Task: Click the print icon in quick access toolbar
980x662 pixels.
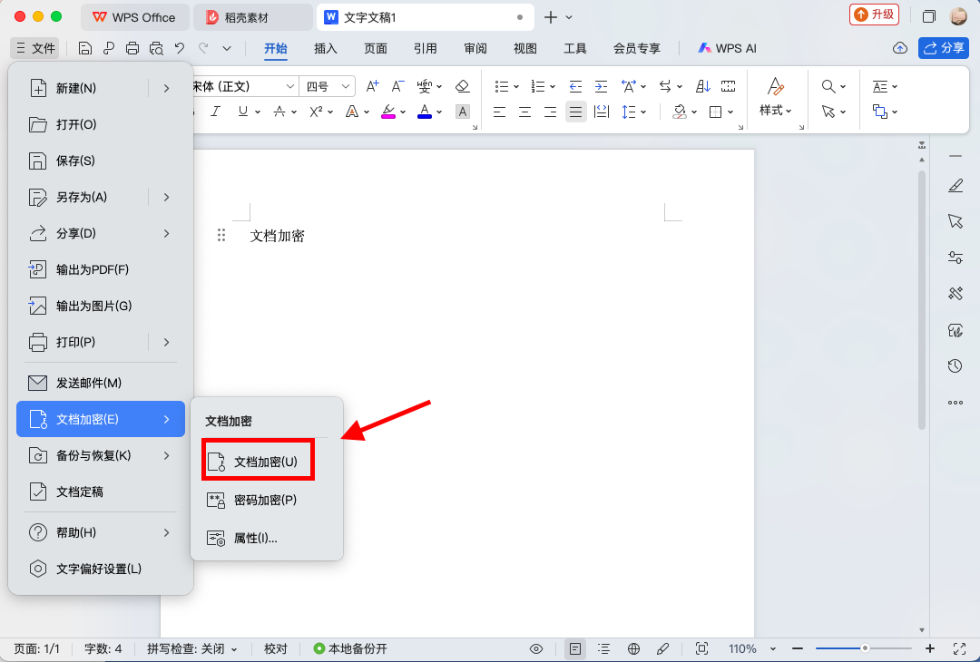Action: tap(132, 48)
